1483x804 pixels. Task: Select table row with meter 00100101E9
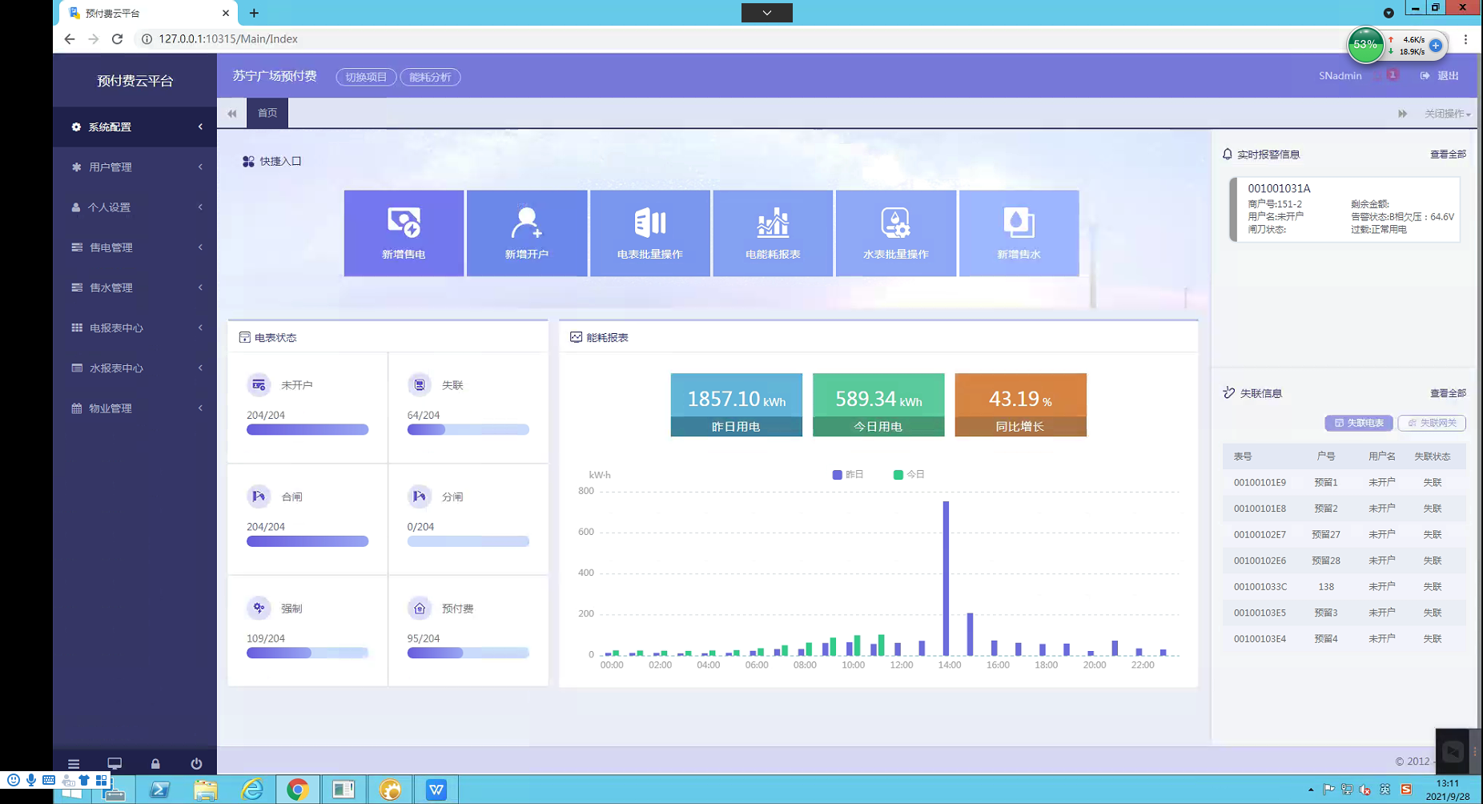pos(1344,482)
